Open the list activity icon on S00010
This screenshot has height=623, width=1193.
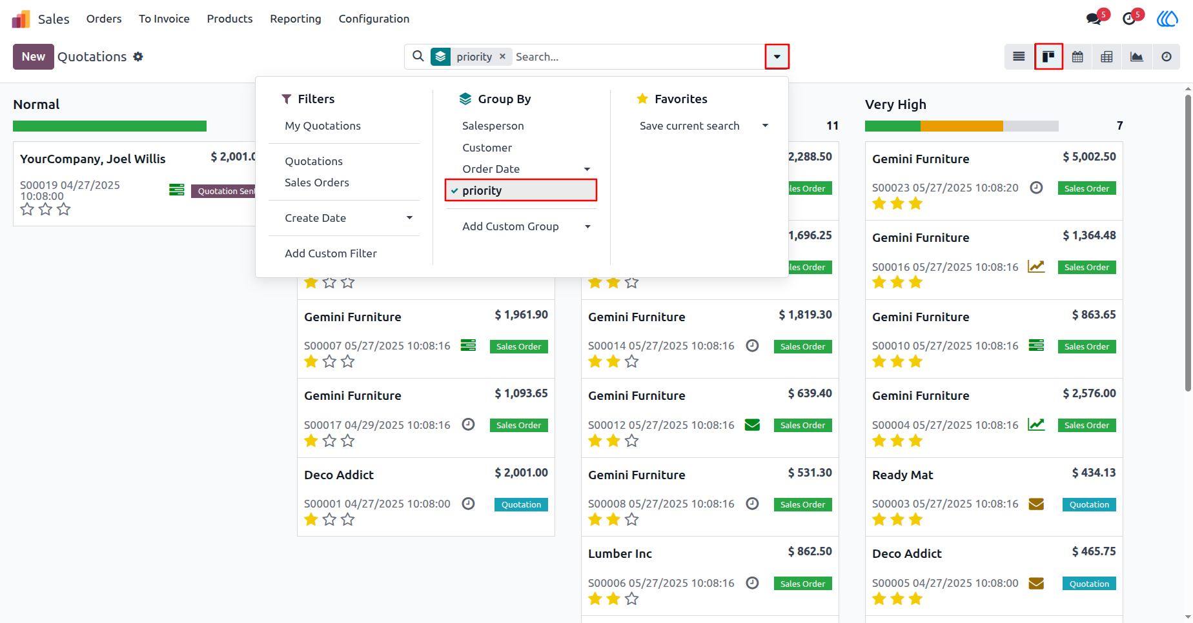coord(1036,345)
